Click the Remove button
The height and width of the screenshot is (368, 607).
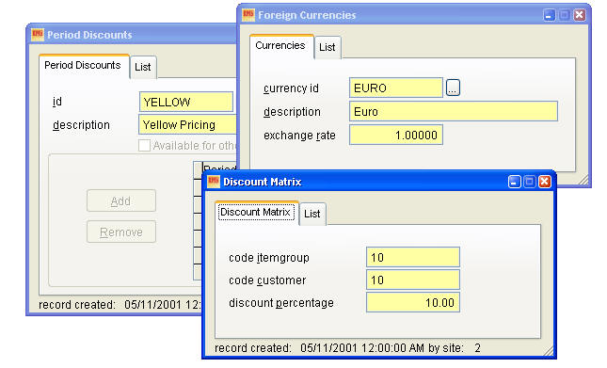click(x=121, y=232)
